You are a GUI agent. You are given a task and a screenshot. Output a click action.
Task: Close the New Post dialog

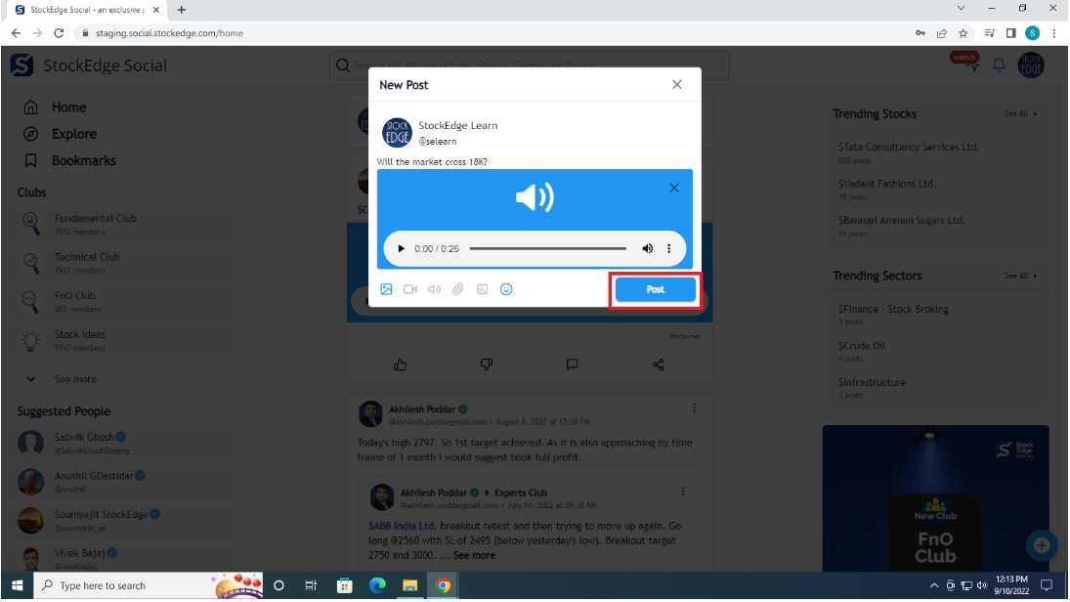point(677,85)
